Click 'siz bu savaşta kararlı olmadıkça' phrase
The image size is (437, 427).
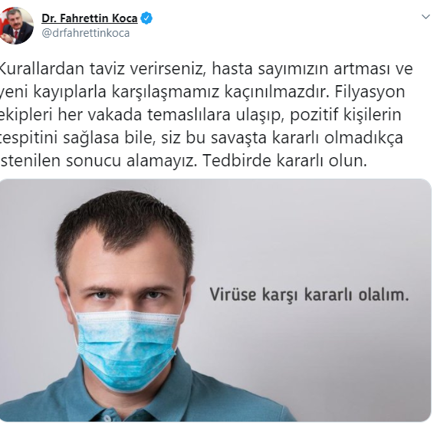point(282,138)
